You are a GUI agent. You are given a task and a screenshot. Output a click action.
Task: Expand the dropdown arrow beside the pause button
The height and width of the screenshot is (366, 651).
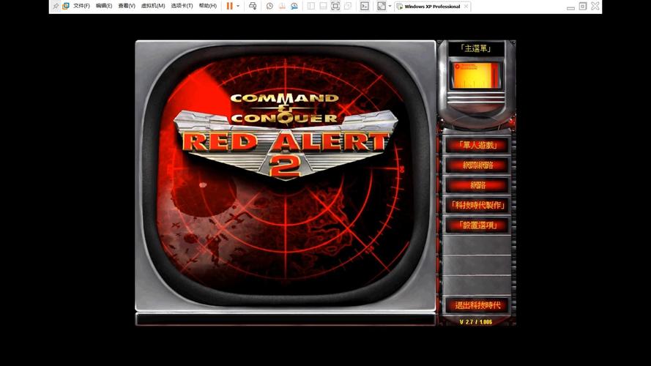point(238,6)
